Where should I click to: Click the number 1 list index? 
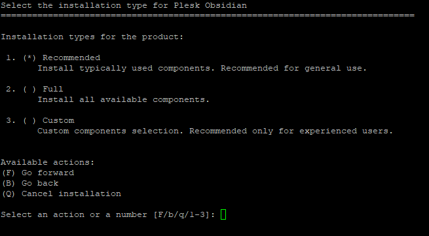[x=10, y=58]
